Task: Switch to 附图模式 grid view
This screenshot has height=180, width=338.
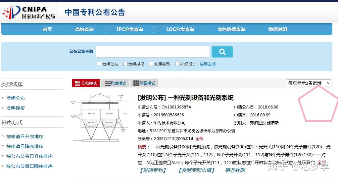Action: coord(144,83)
